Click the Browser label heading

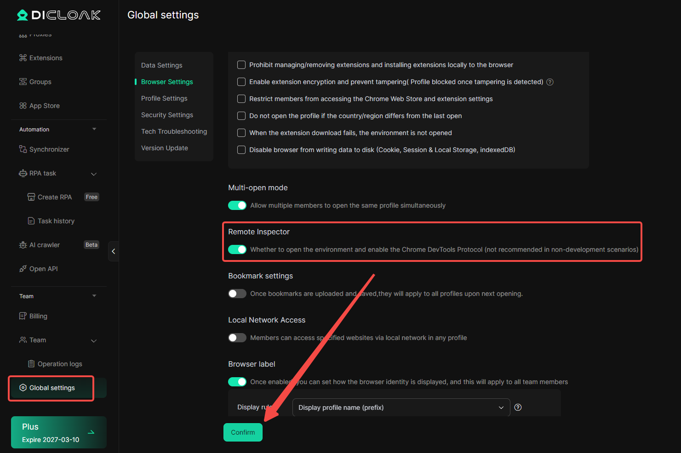[x=252, y=364]
